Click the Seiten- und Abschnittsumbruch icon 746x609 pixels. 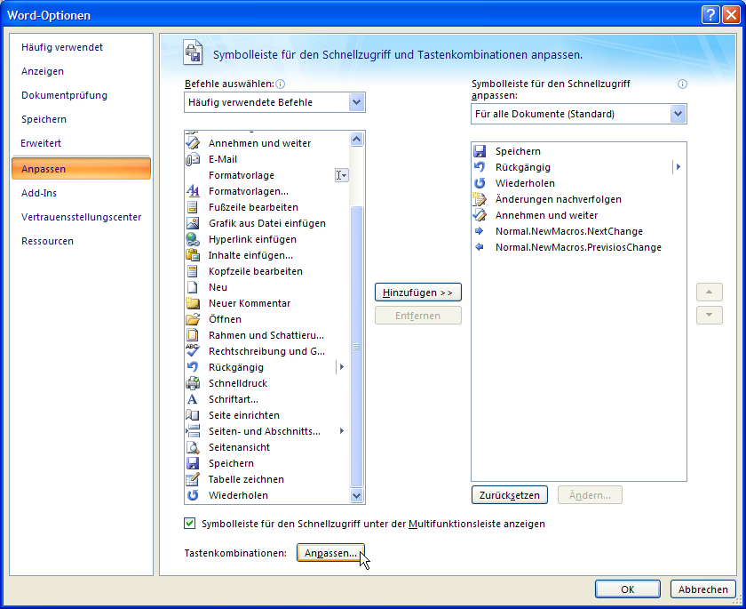click(193, 431)
